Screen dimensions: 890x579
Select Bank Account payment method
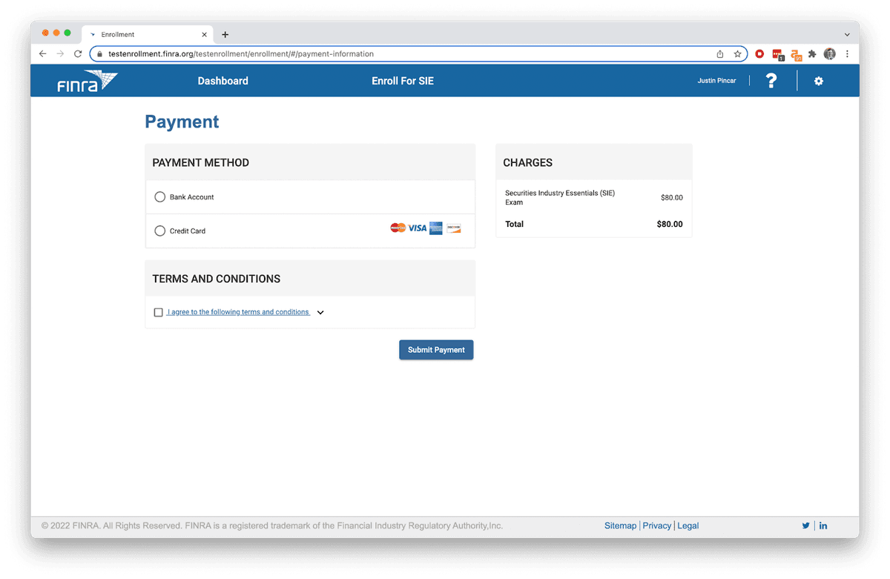tap(159, 197)
